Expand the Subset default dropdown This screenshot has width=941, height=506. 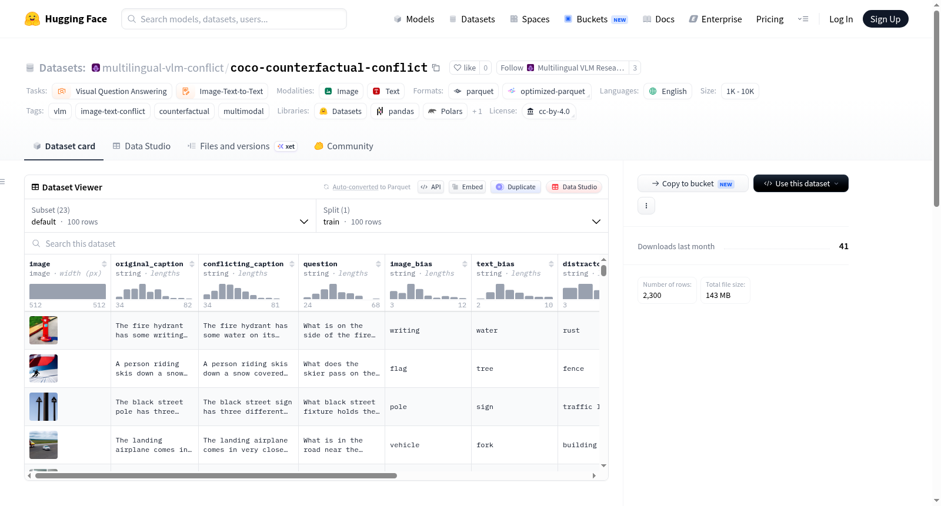[x=170, y=216]
